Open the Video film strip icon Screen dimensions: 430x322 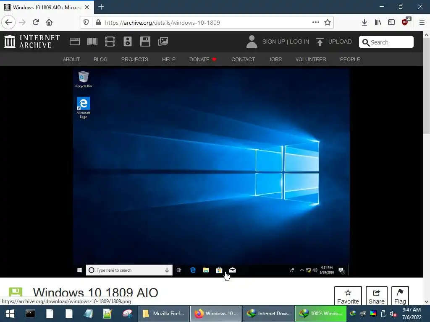click(x=110, y=42)
